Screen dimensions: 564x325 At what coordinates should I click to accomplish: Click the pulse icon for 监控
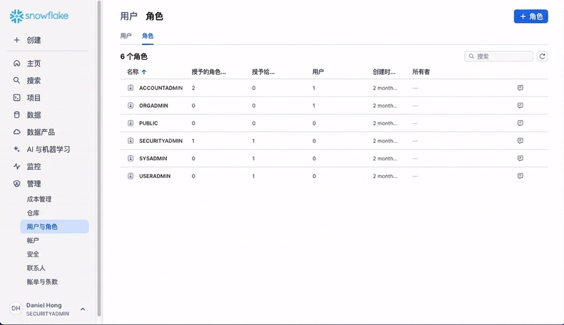[x=17, y=166]
